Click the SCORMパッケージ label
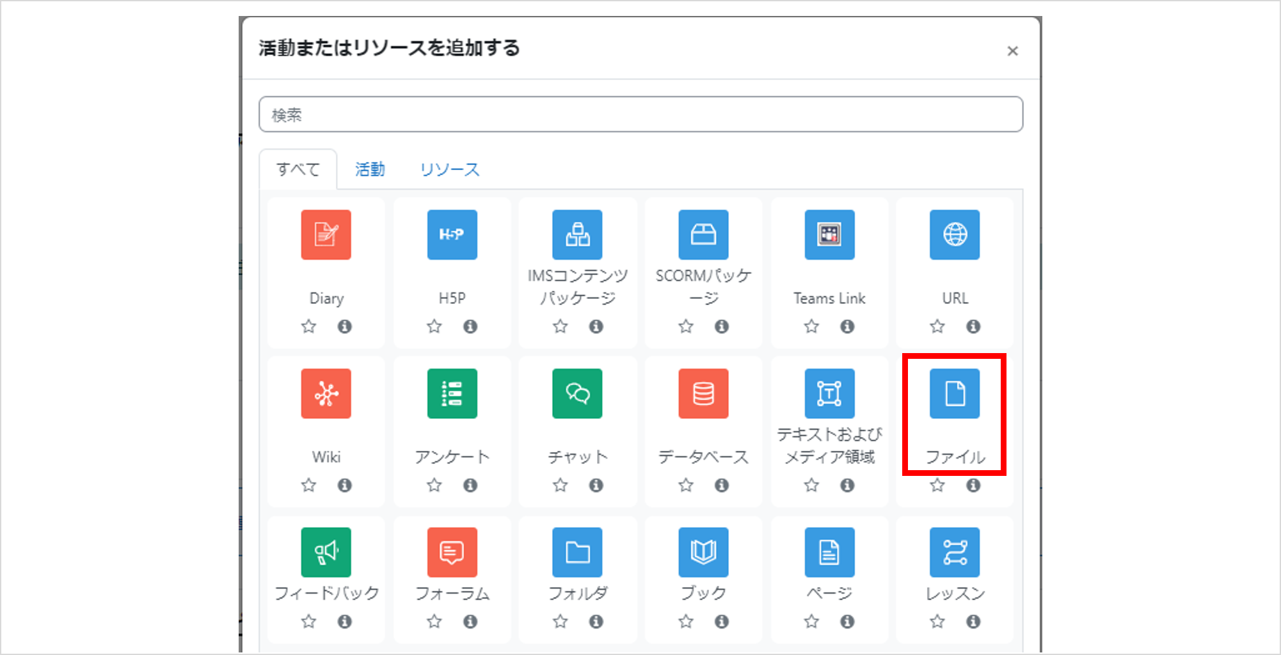1281x655 pixels. 703,287
